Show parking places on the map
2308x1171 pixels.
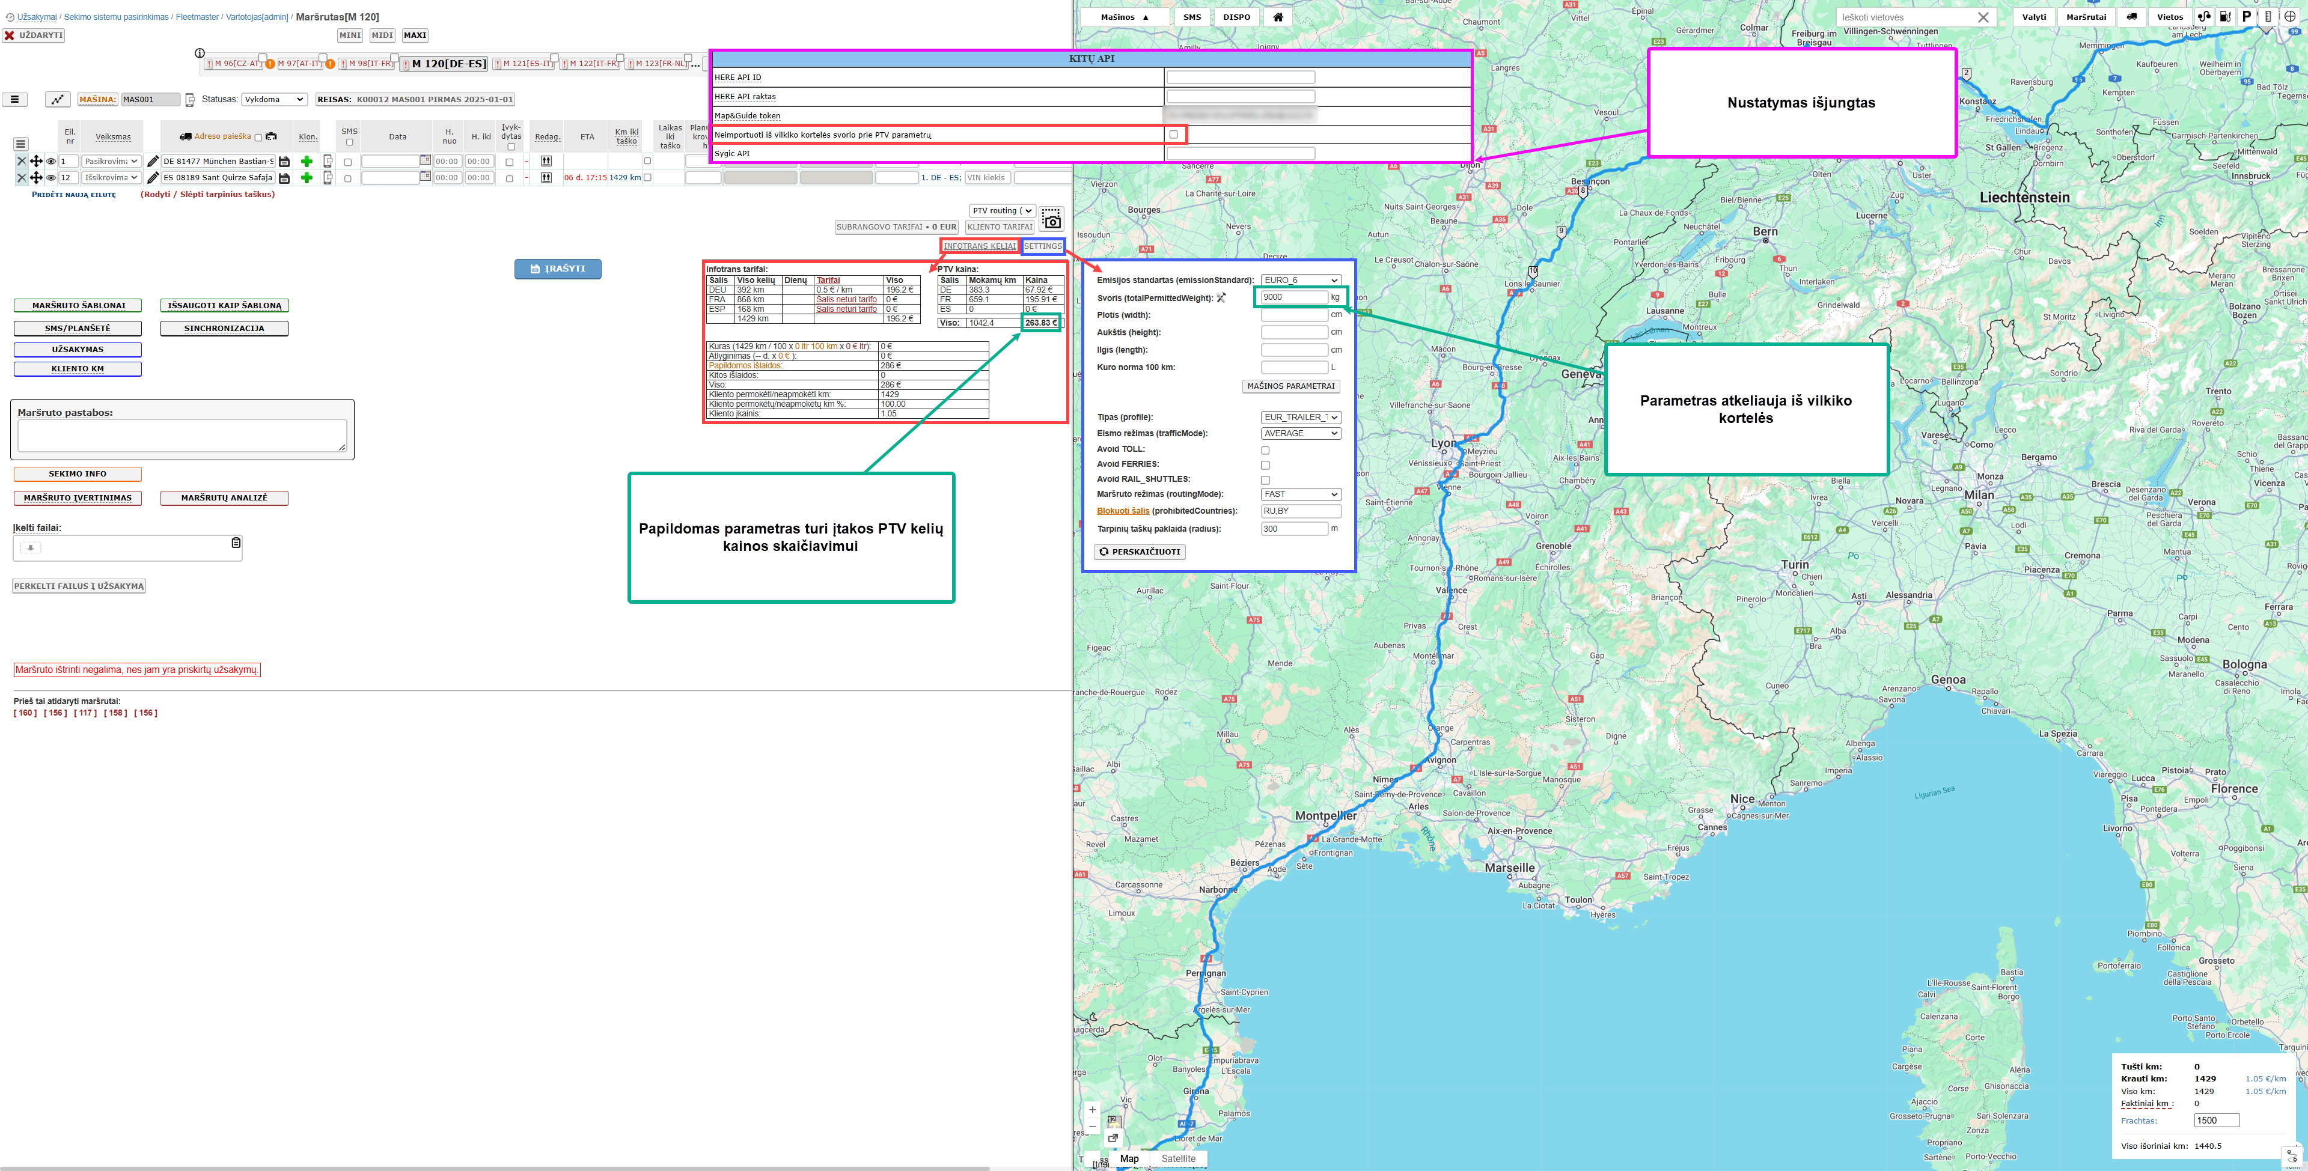click(2246, 17)
